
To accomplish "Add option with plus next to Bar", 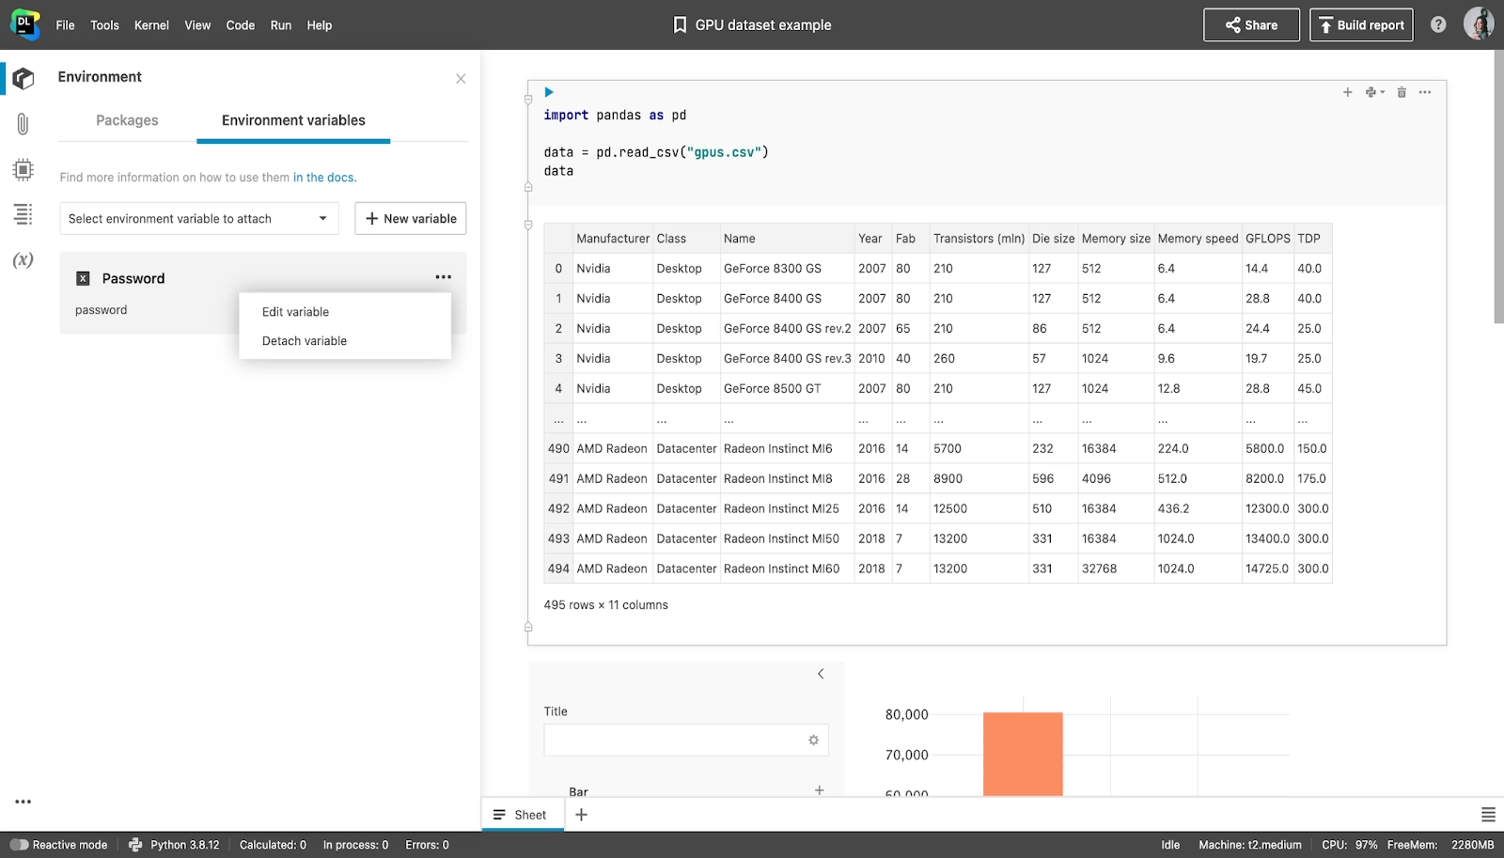I will [819, 790].
